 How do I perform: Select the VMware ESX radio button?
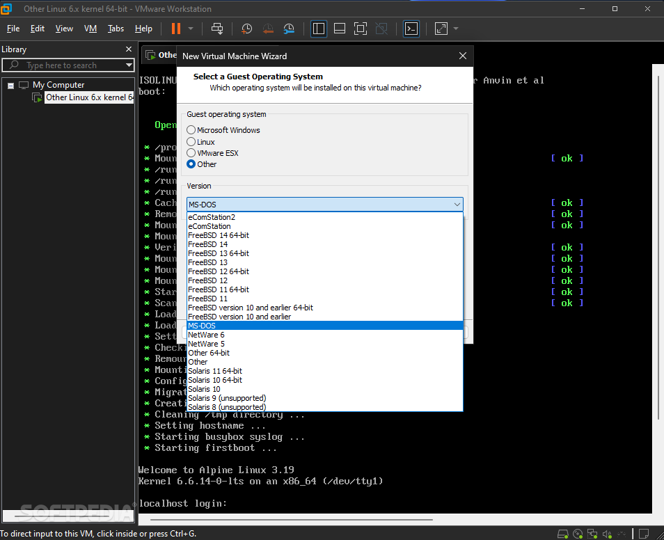(x=191, y=152)
